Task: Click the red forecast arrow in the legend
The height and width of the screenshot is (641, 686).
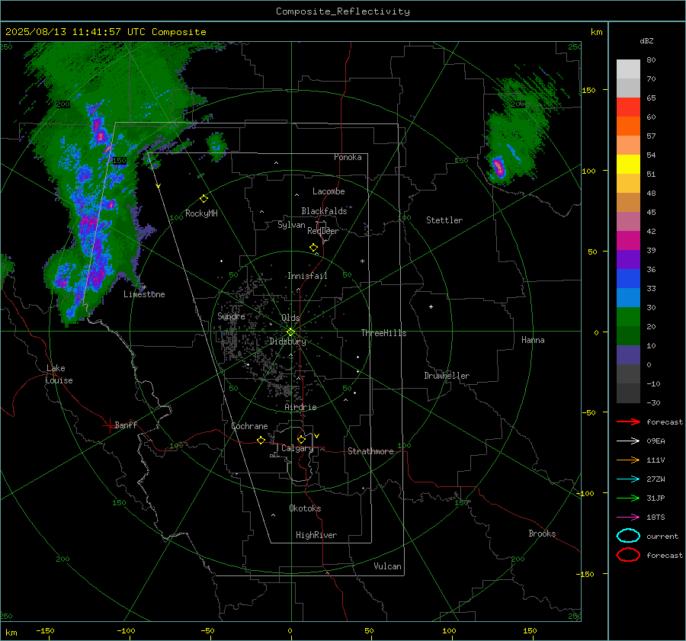Action: tap(628, 421)
